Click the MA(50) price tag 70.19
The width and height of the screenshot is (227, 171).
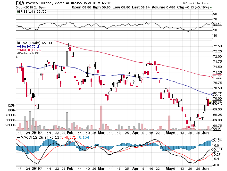pos(217,95)
